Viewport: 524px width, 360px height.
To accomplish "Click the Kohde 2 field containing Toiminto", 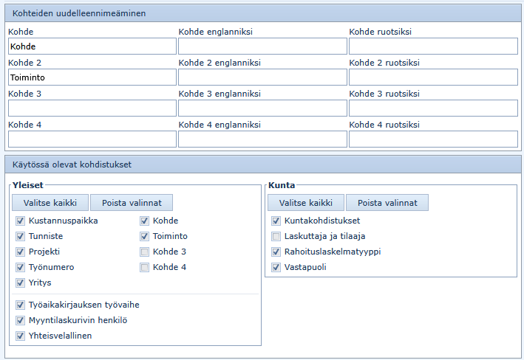I will click(x=92, y=77).
